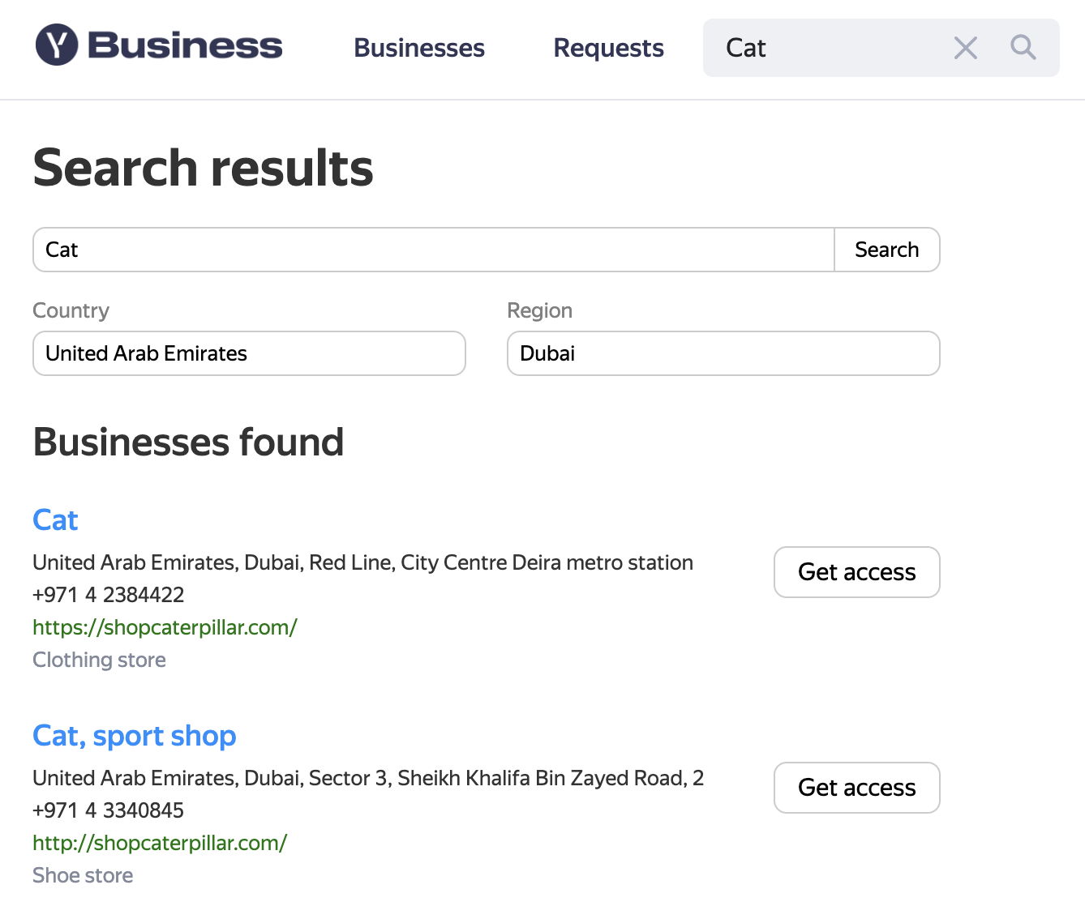Screen dimensions: 1085x919
Task: Visit the http://shopcaterpillar.com/ link
Action: coord(160,843)
